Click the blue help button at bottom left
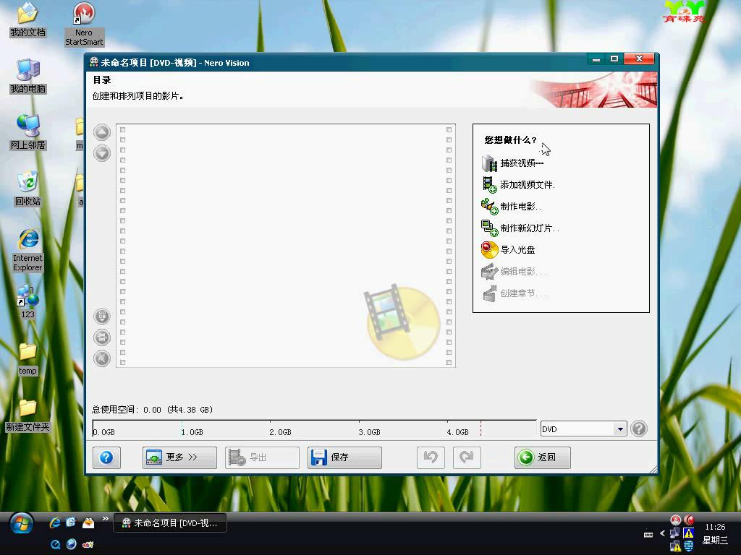Image resolution: width=741 pixels, height=555 pixels. point(107,457)
